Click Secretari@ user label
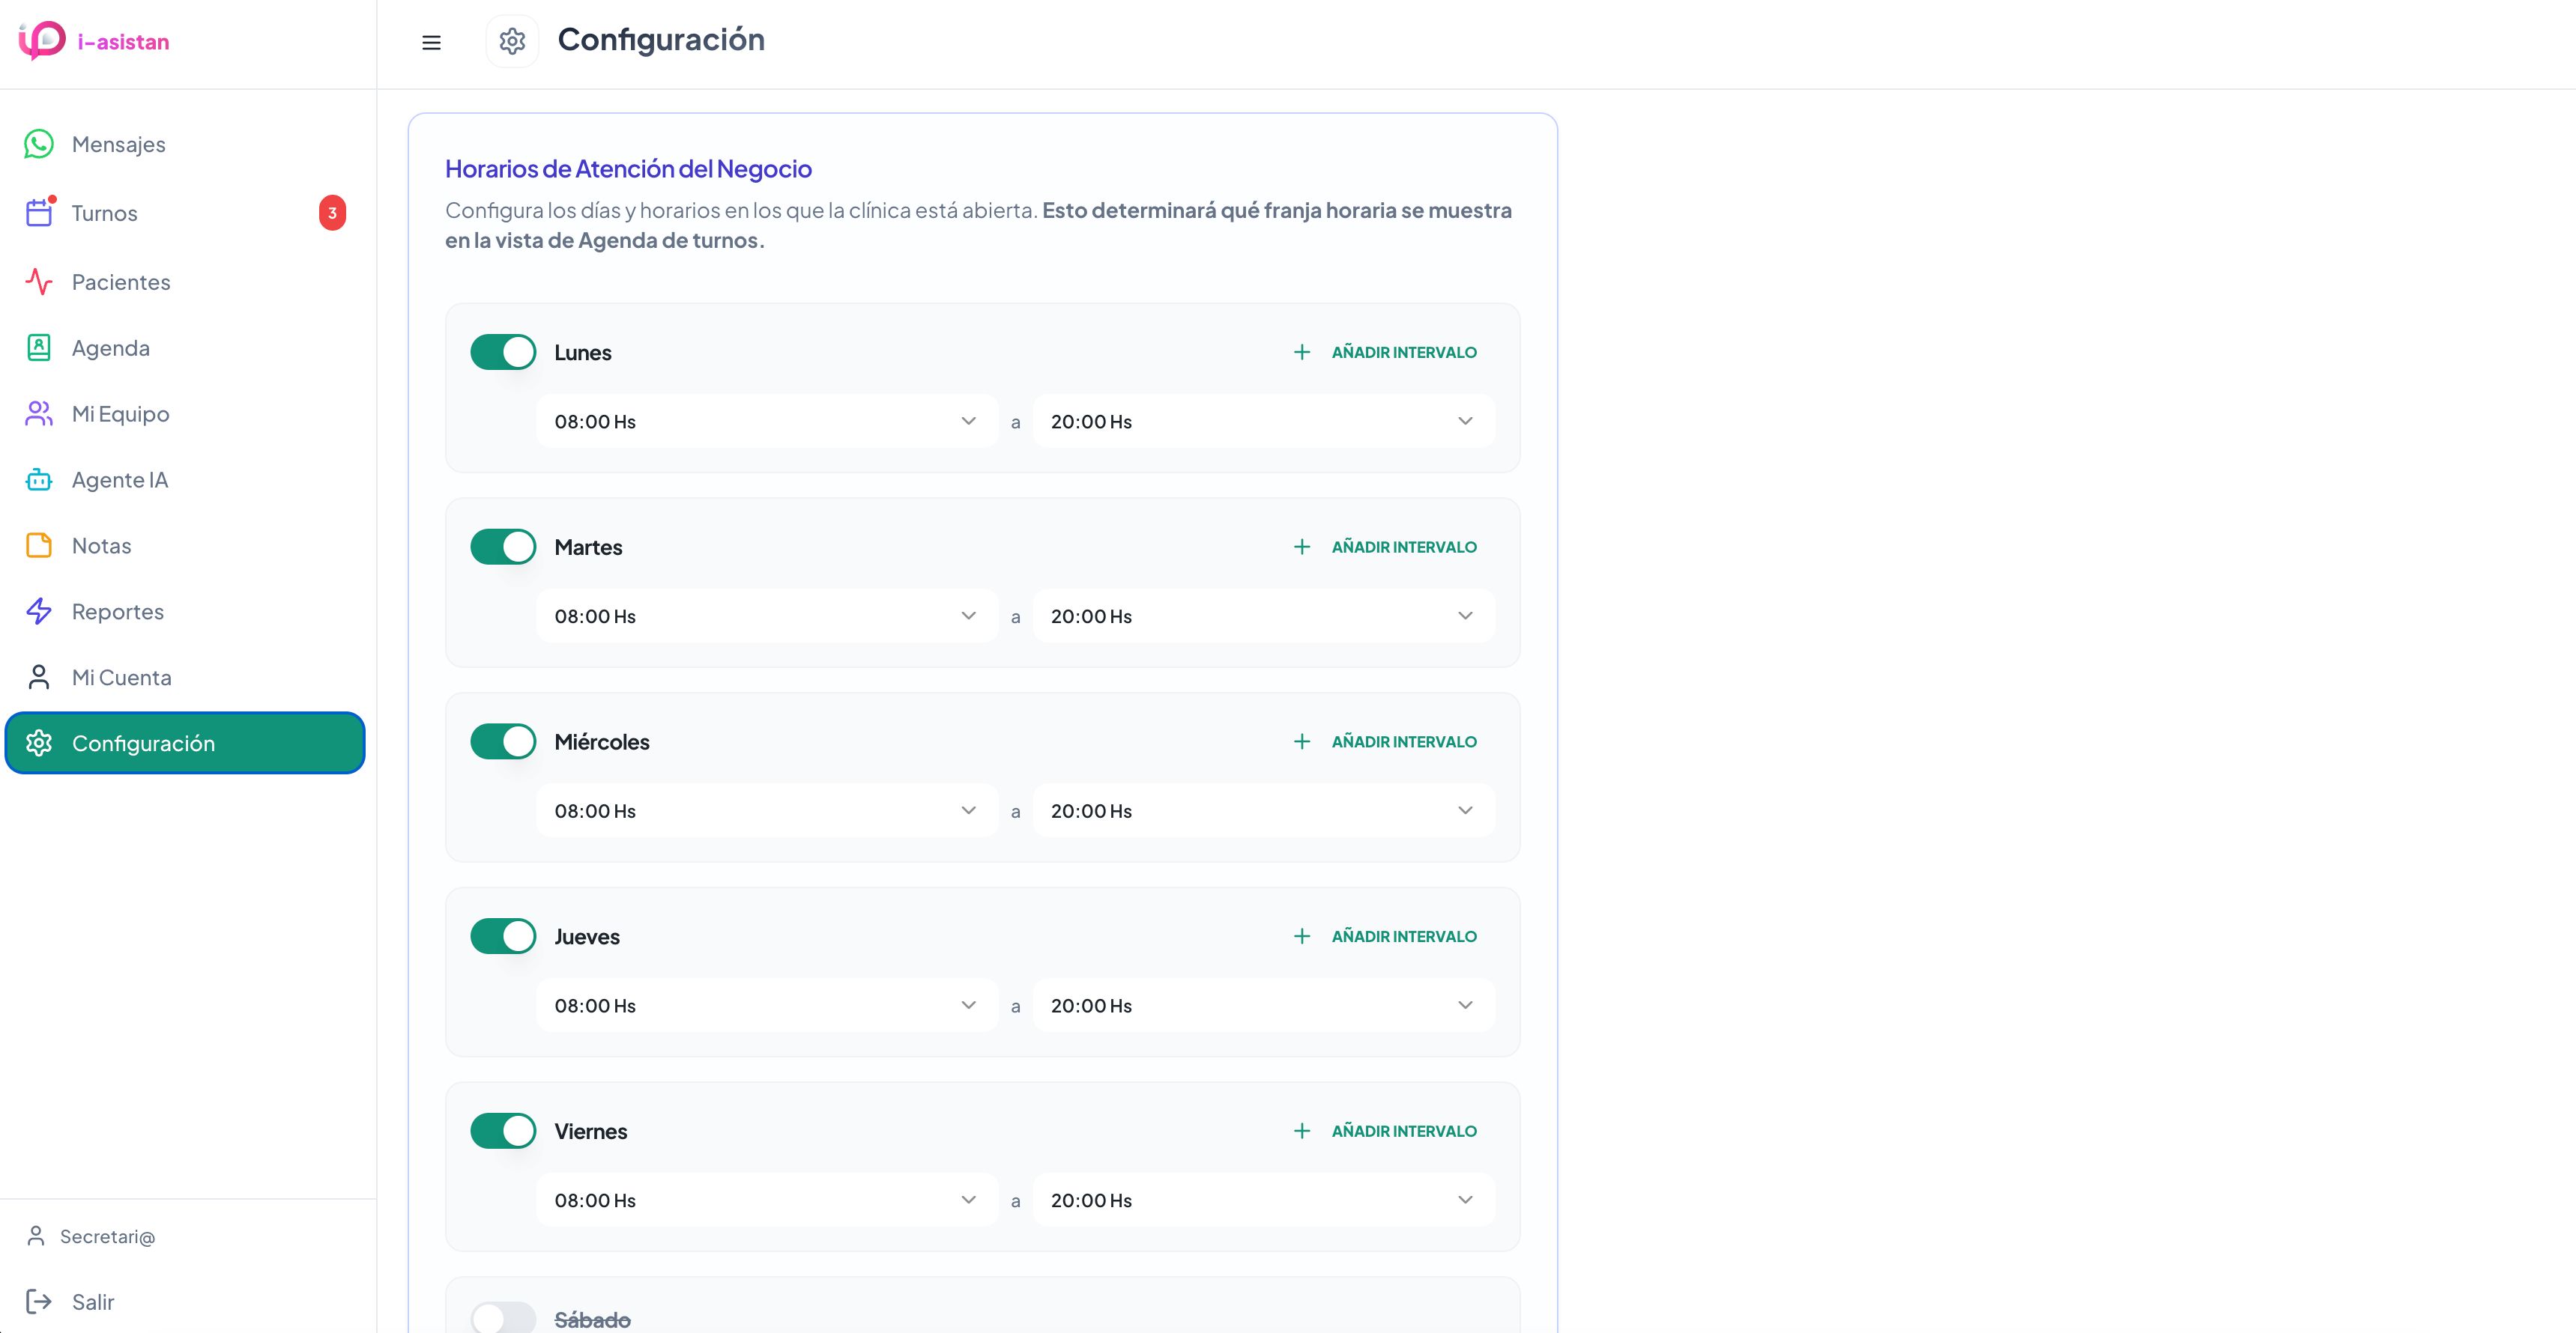This screenshot has height=1333, width=2576. coord(107,1236)
